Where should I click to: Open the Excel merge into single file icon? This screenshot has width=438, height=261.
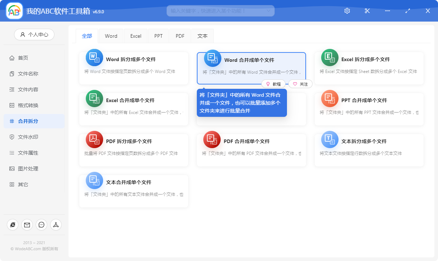click(94, 99)
